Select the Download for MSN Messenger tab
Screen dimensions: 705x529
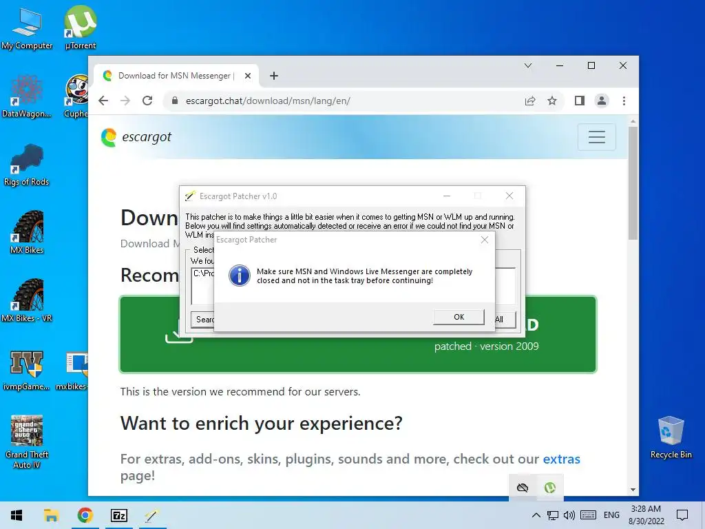(176, 76)
